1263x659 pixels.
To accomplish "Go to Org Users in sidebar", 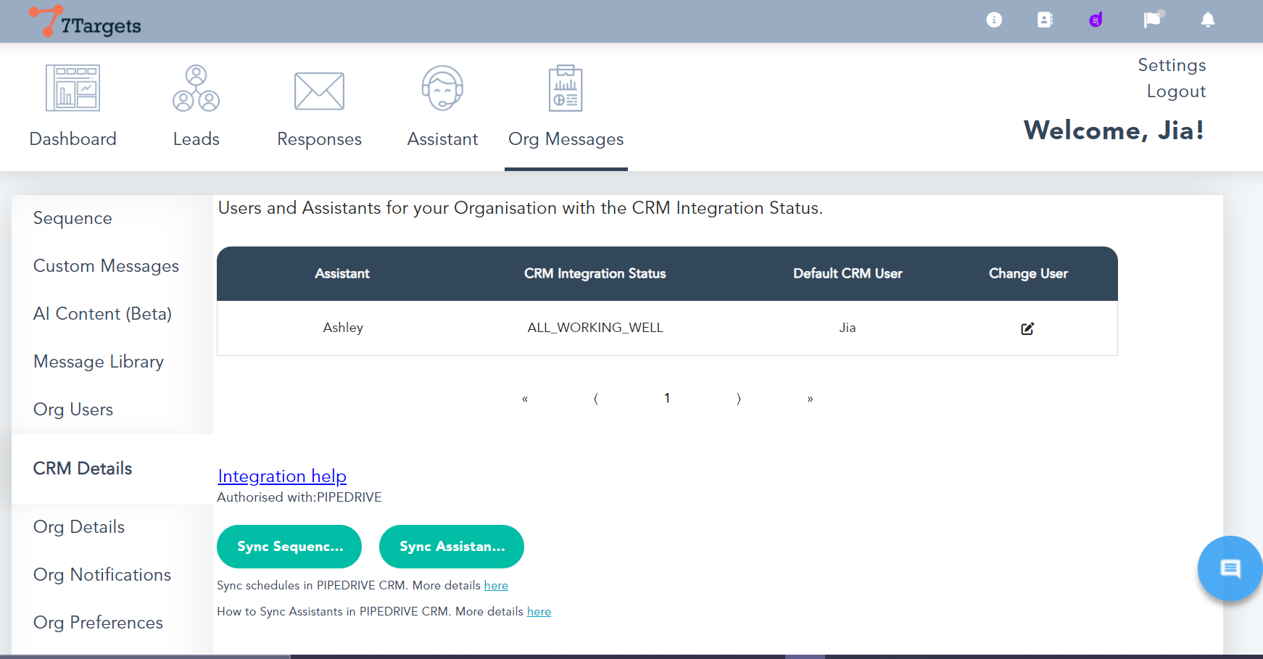I will point(73,410).
